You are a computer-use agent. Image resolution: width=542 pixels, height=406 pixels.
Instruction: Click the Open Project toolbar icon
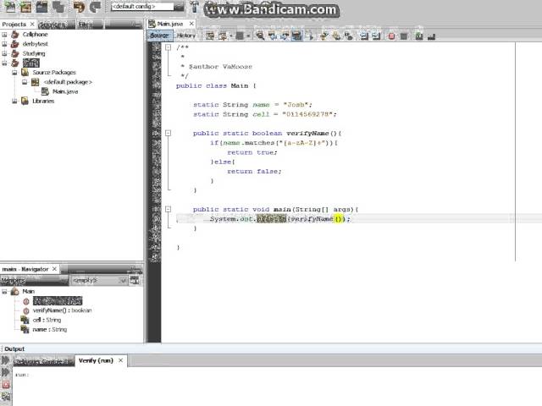pos(42,7)
